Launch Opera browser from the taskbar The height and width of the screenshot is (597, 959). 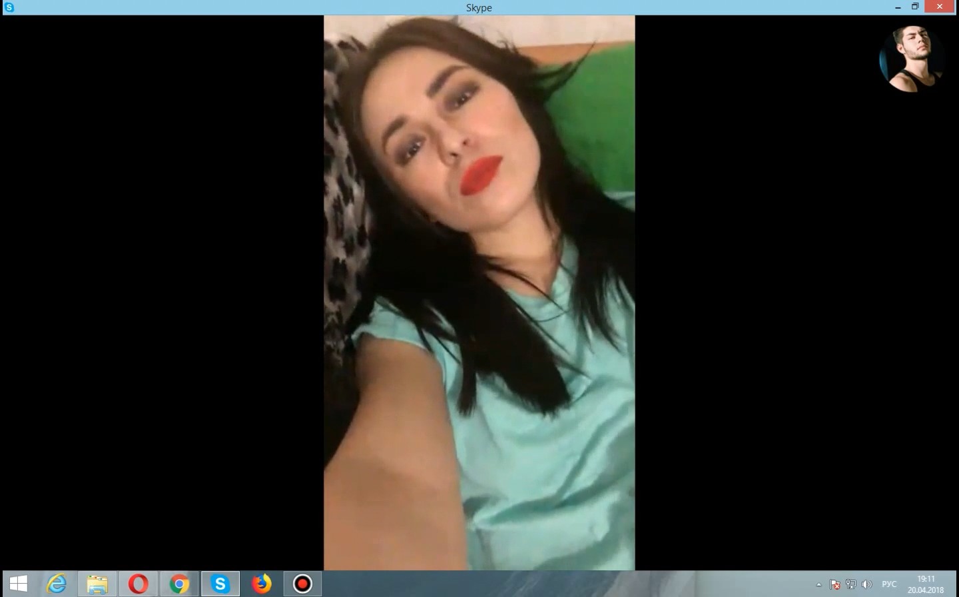click(x=139, y=584)
